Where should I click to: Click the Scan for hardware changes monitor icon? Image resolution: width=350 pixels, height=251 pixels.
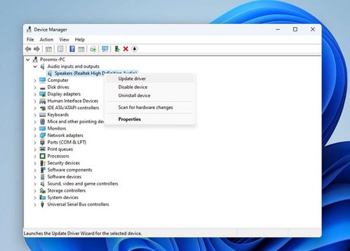tap(104, 48)
